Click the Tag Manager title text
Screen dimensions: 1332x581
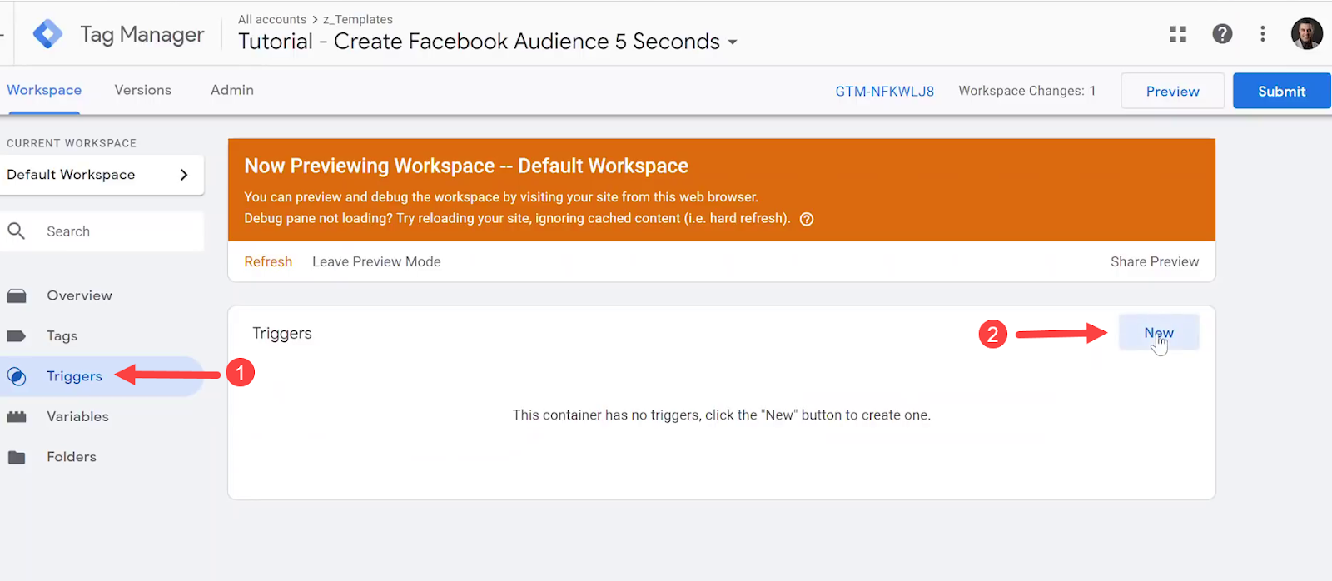142,35
